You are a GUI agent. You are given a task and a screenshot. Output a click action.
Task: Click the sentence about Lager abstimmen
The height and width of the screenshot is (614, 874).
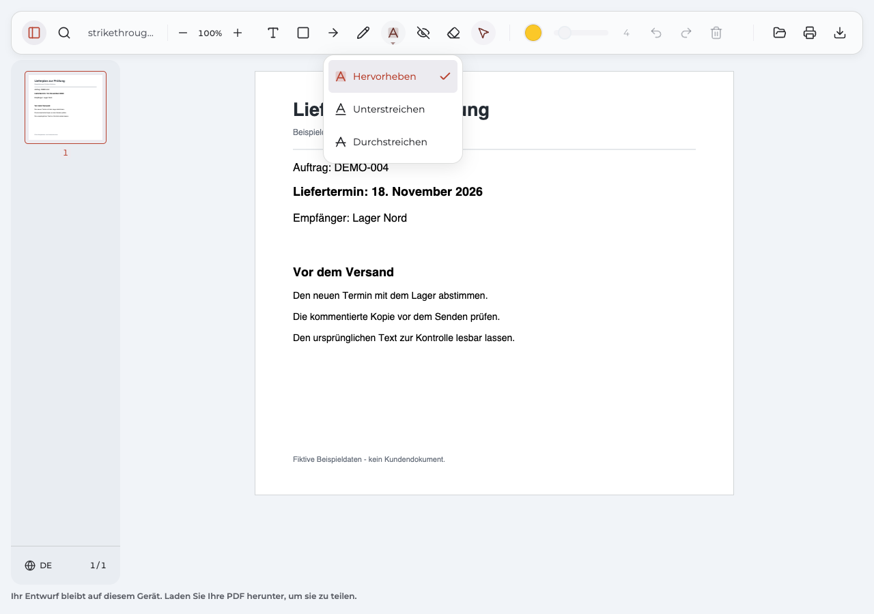391,295
